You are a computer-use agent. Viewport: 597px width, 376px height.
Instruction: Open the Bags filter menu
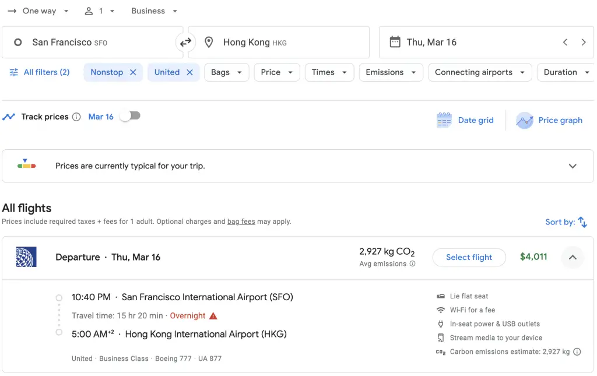click(227, 72)
